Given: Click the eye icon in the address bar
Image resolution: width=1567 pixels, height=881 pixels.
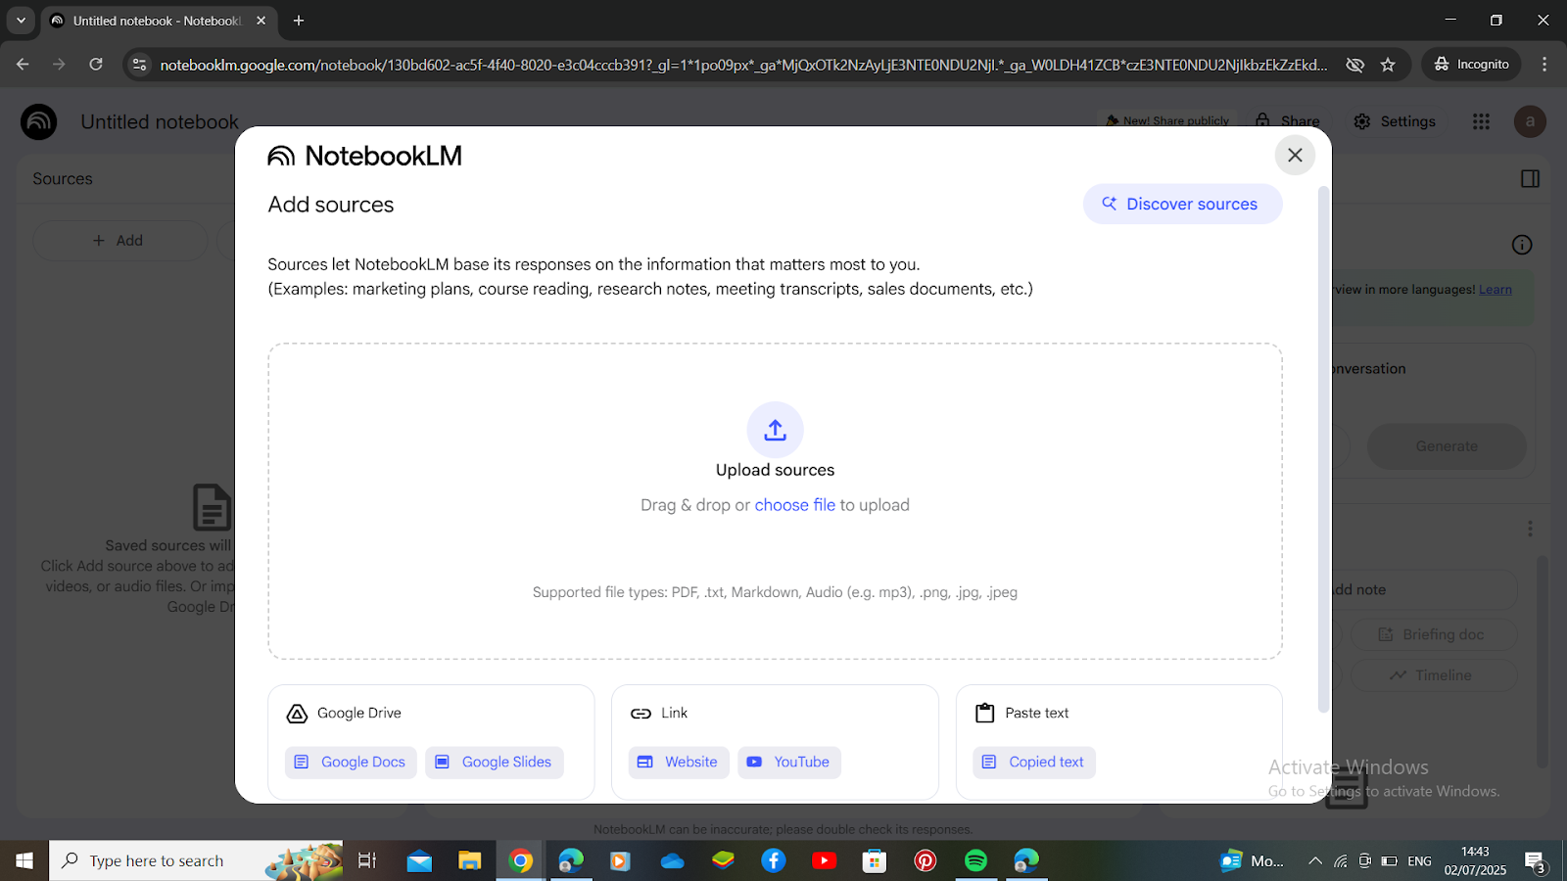Looking at the screenshot, I should [1354, 64].
